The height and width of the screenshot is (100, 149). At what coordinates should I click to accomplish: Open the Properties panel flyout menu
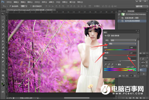[138, 32]
